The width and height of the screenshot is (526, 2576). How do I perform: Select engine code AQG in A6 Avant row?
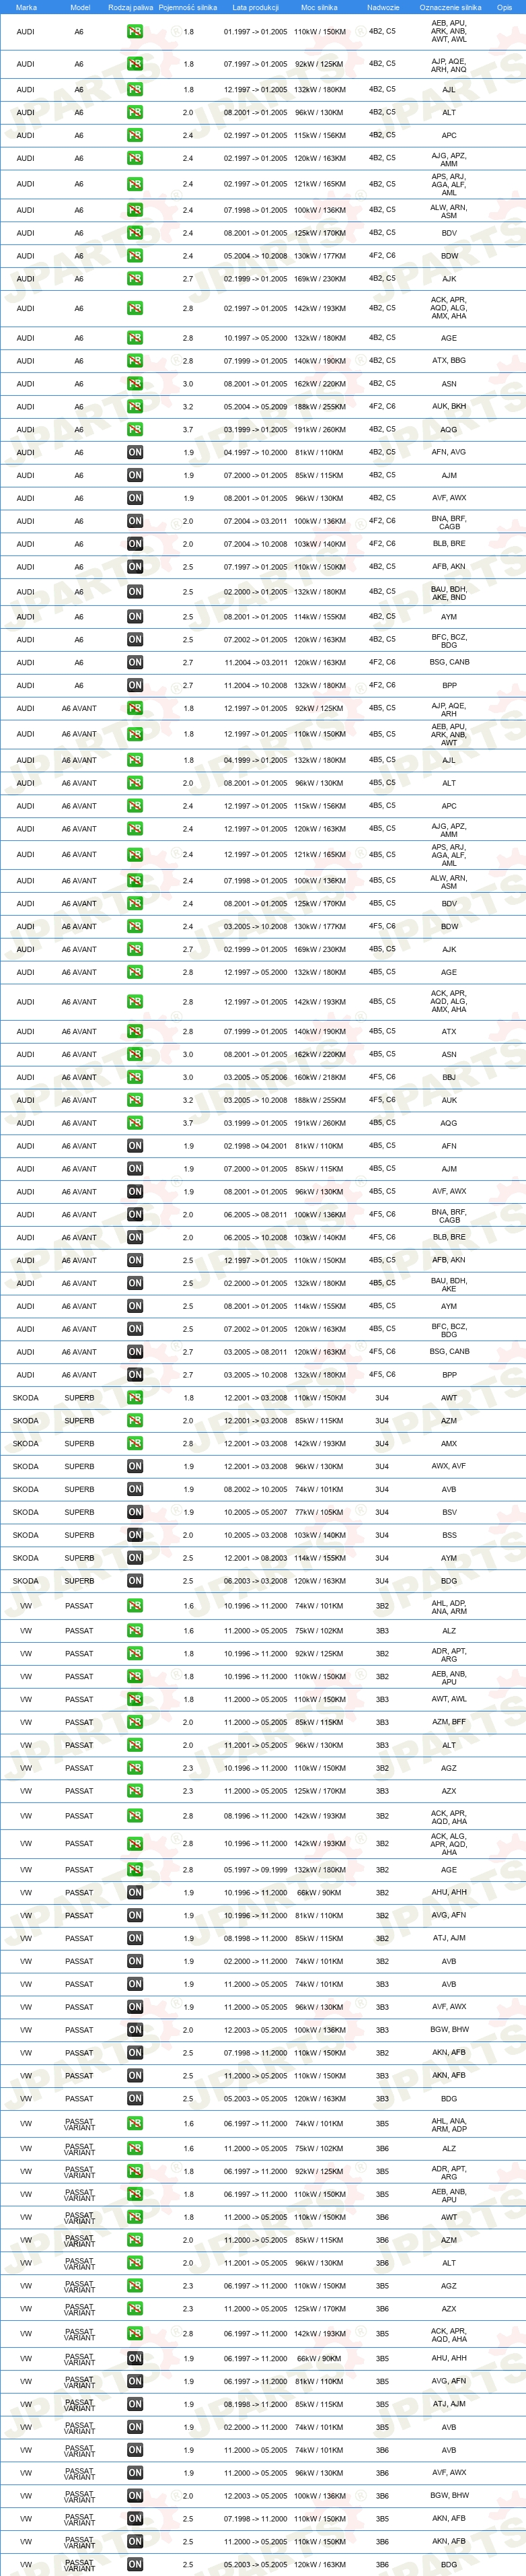point(449,1123)
